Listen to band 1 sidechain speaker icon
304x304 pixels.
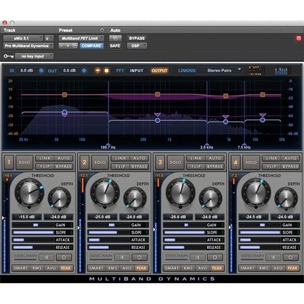pyautogui.click(x=47, y=257)
